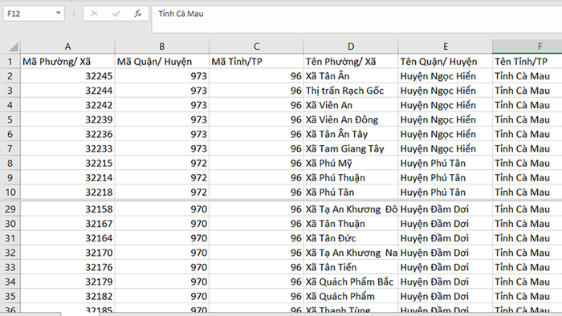Click cell 'Thị trấn Rạch Gốc'
This screenshot has width=562, height=316.
pos(351,91)
